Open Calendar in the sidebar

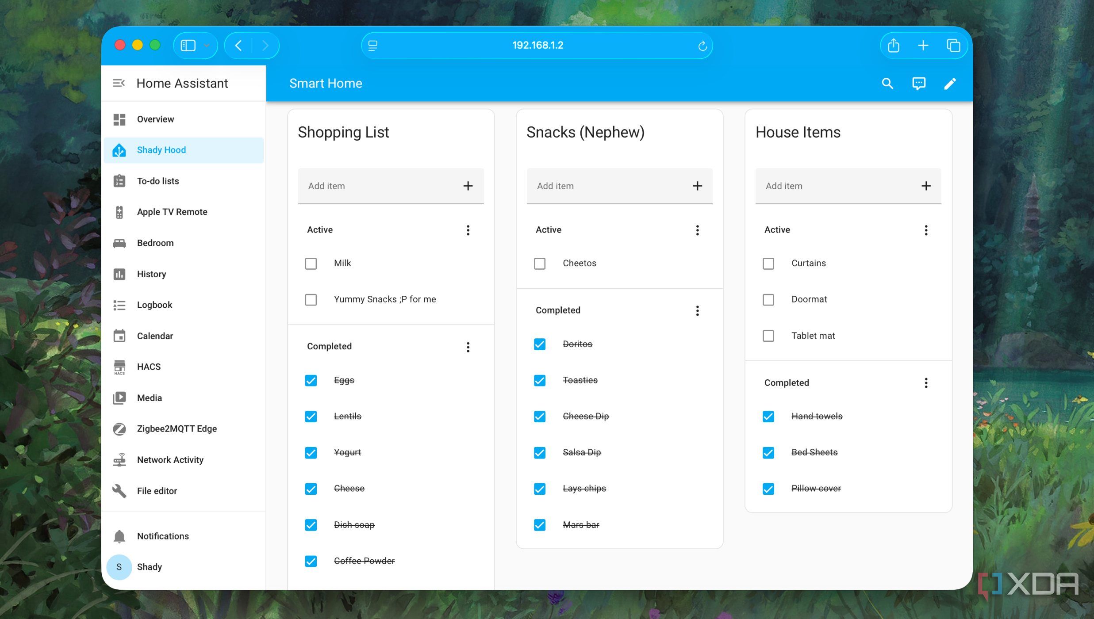click(x=184, y=336)
